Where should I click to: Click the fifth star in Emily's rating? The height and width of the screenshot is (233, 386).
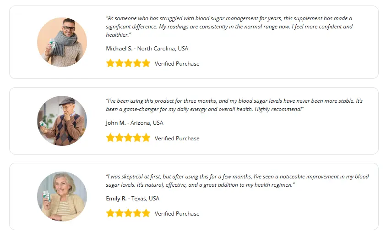point(146,213)
